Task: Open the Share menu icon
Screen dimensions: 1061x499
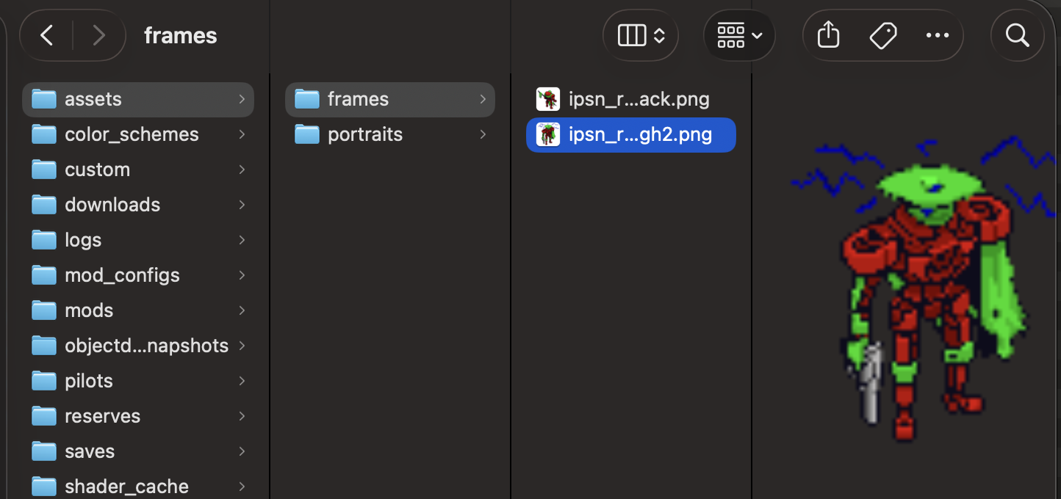Action: click(828, 35)
